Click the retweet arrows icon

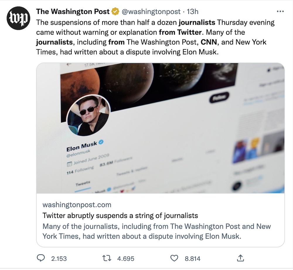click(x=107, y=258)
